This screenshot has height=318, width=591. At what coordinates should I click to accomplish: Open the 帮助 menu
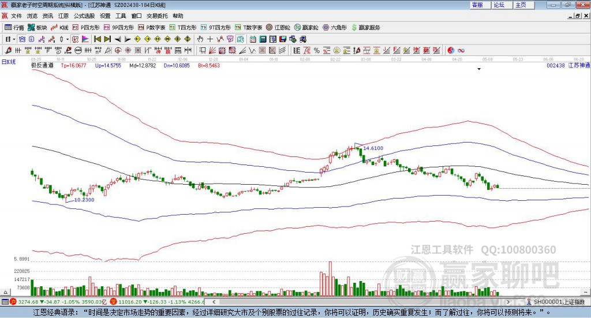(178, 16)
